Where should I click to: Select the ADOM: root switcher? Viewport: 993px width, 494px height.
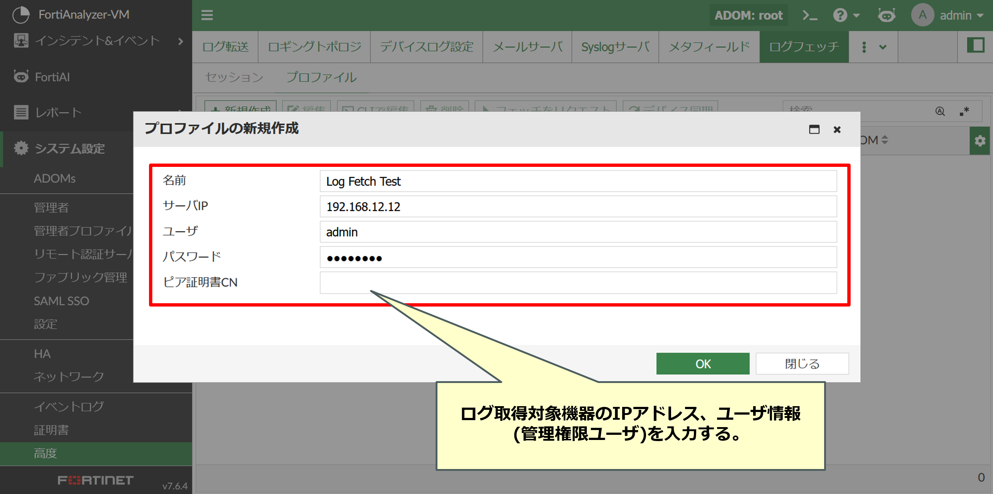[x=748, y=15]
